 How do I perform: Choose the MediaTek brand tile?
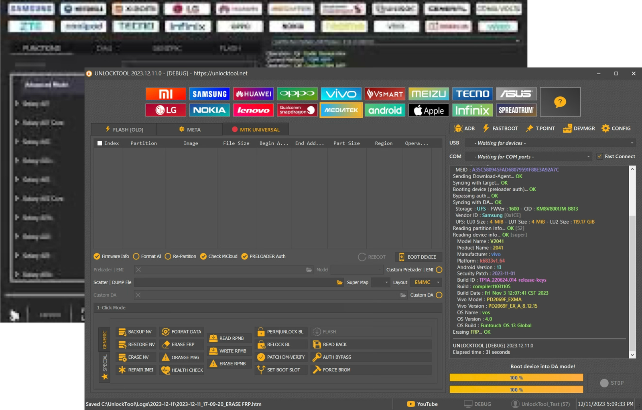point(341,110)
